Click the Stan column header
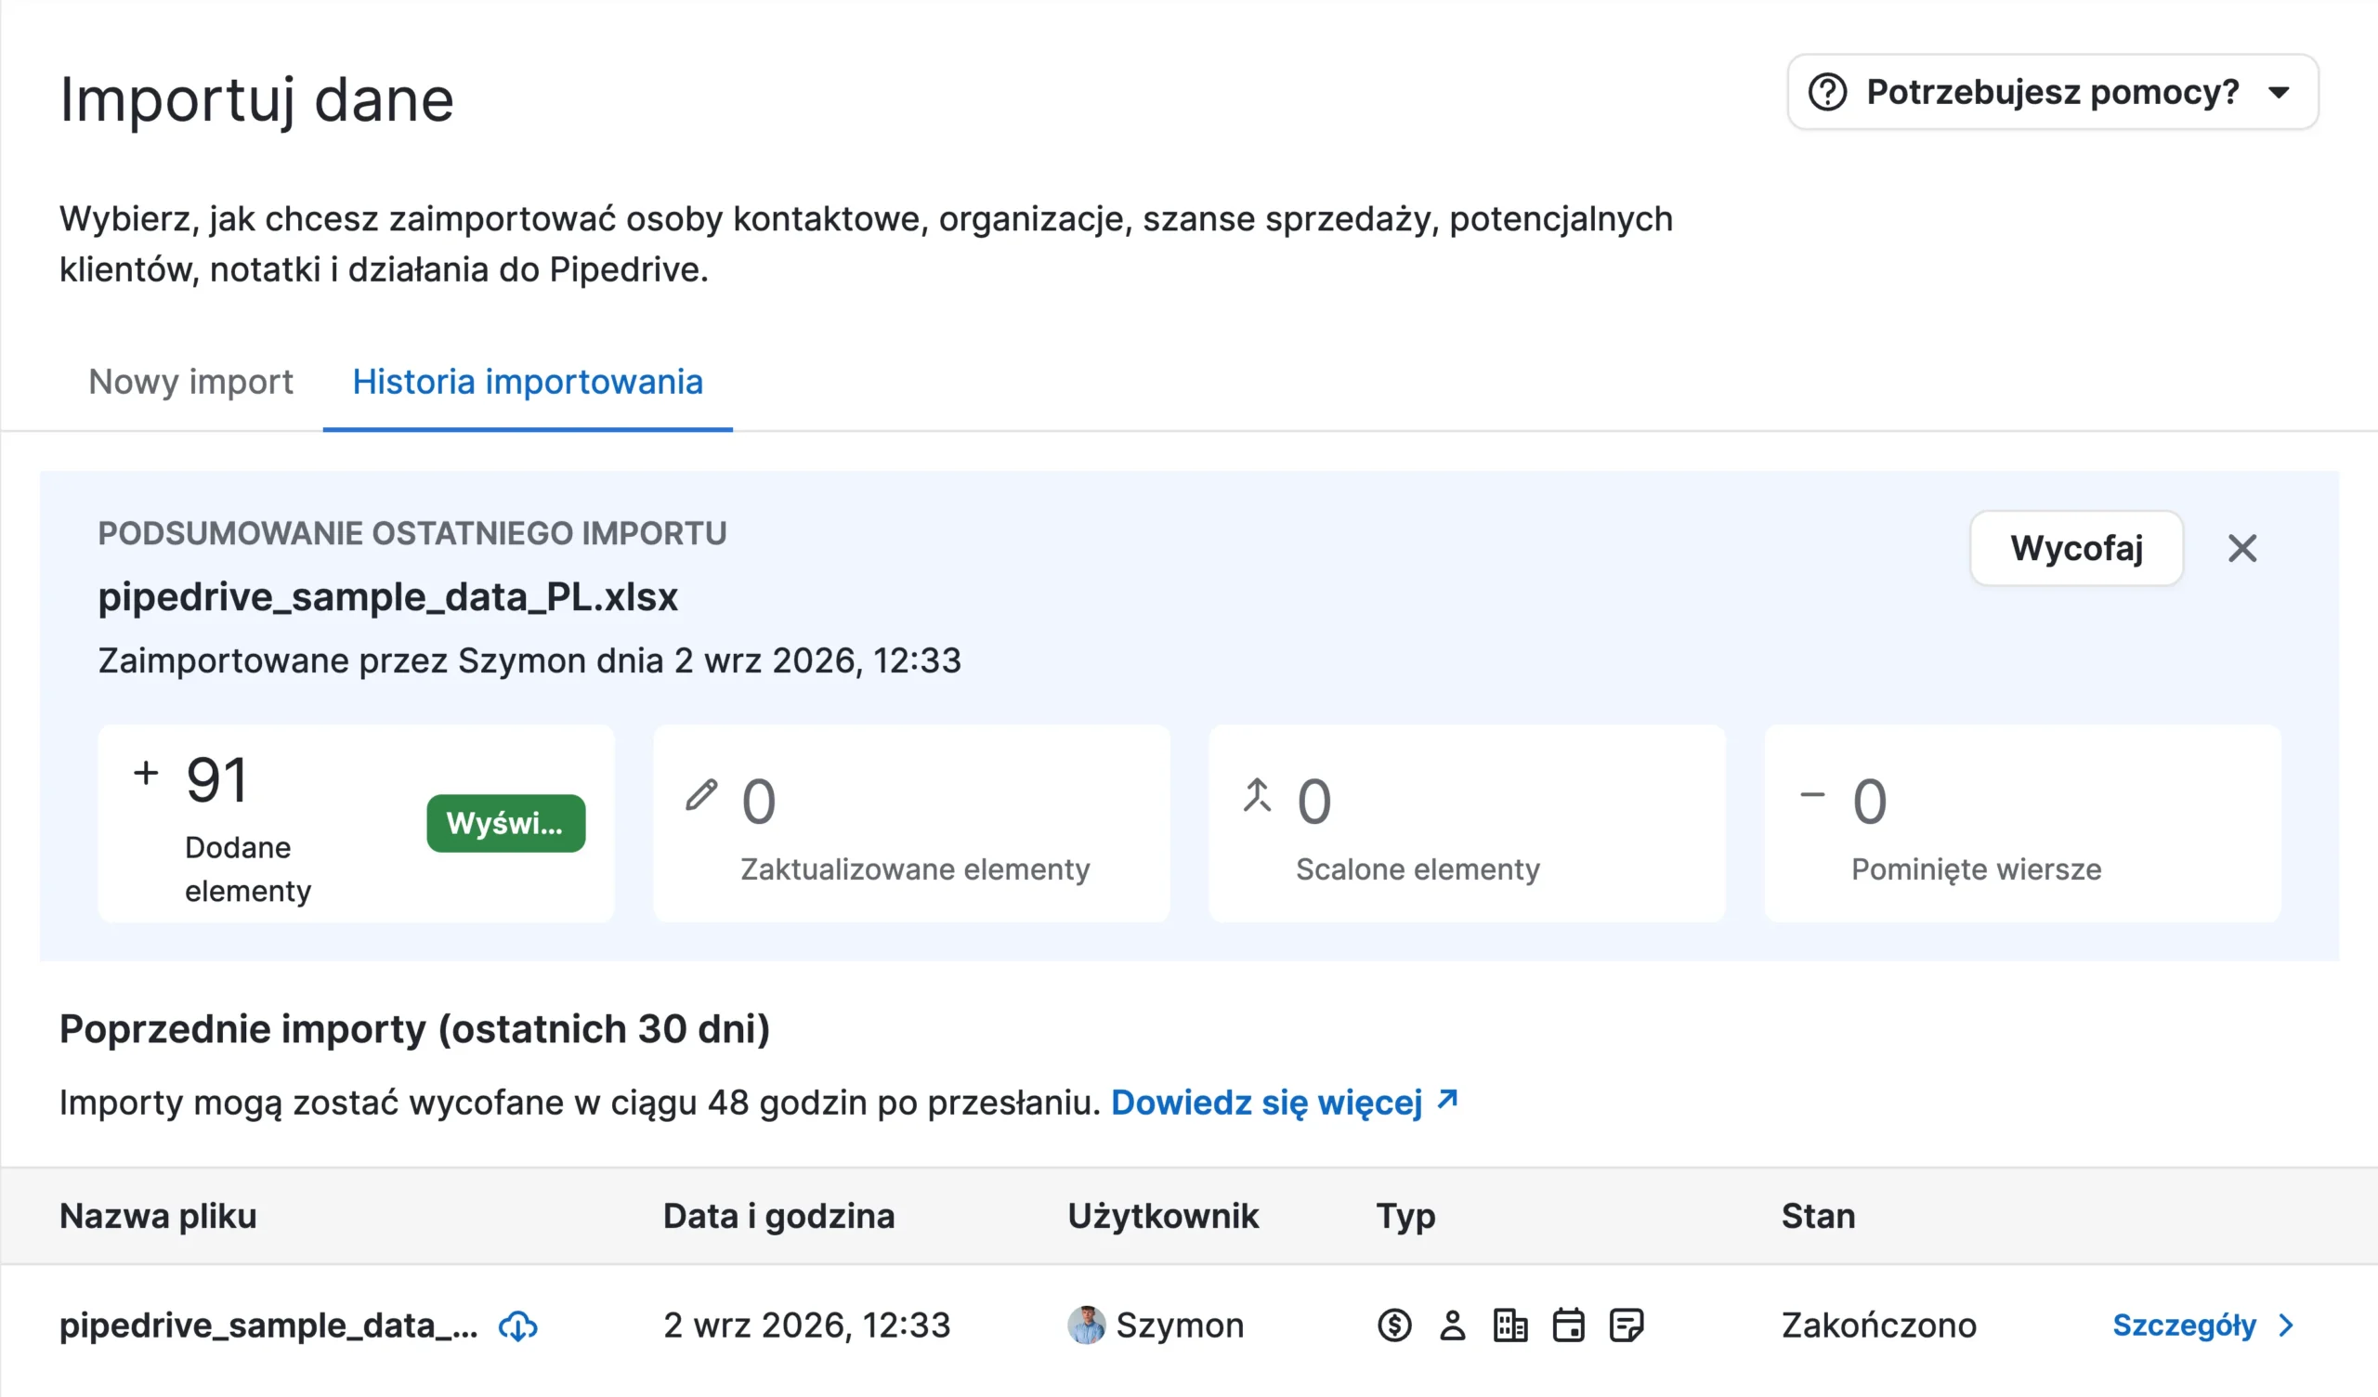 pos(1818,1216)
